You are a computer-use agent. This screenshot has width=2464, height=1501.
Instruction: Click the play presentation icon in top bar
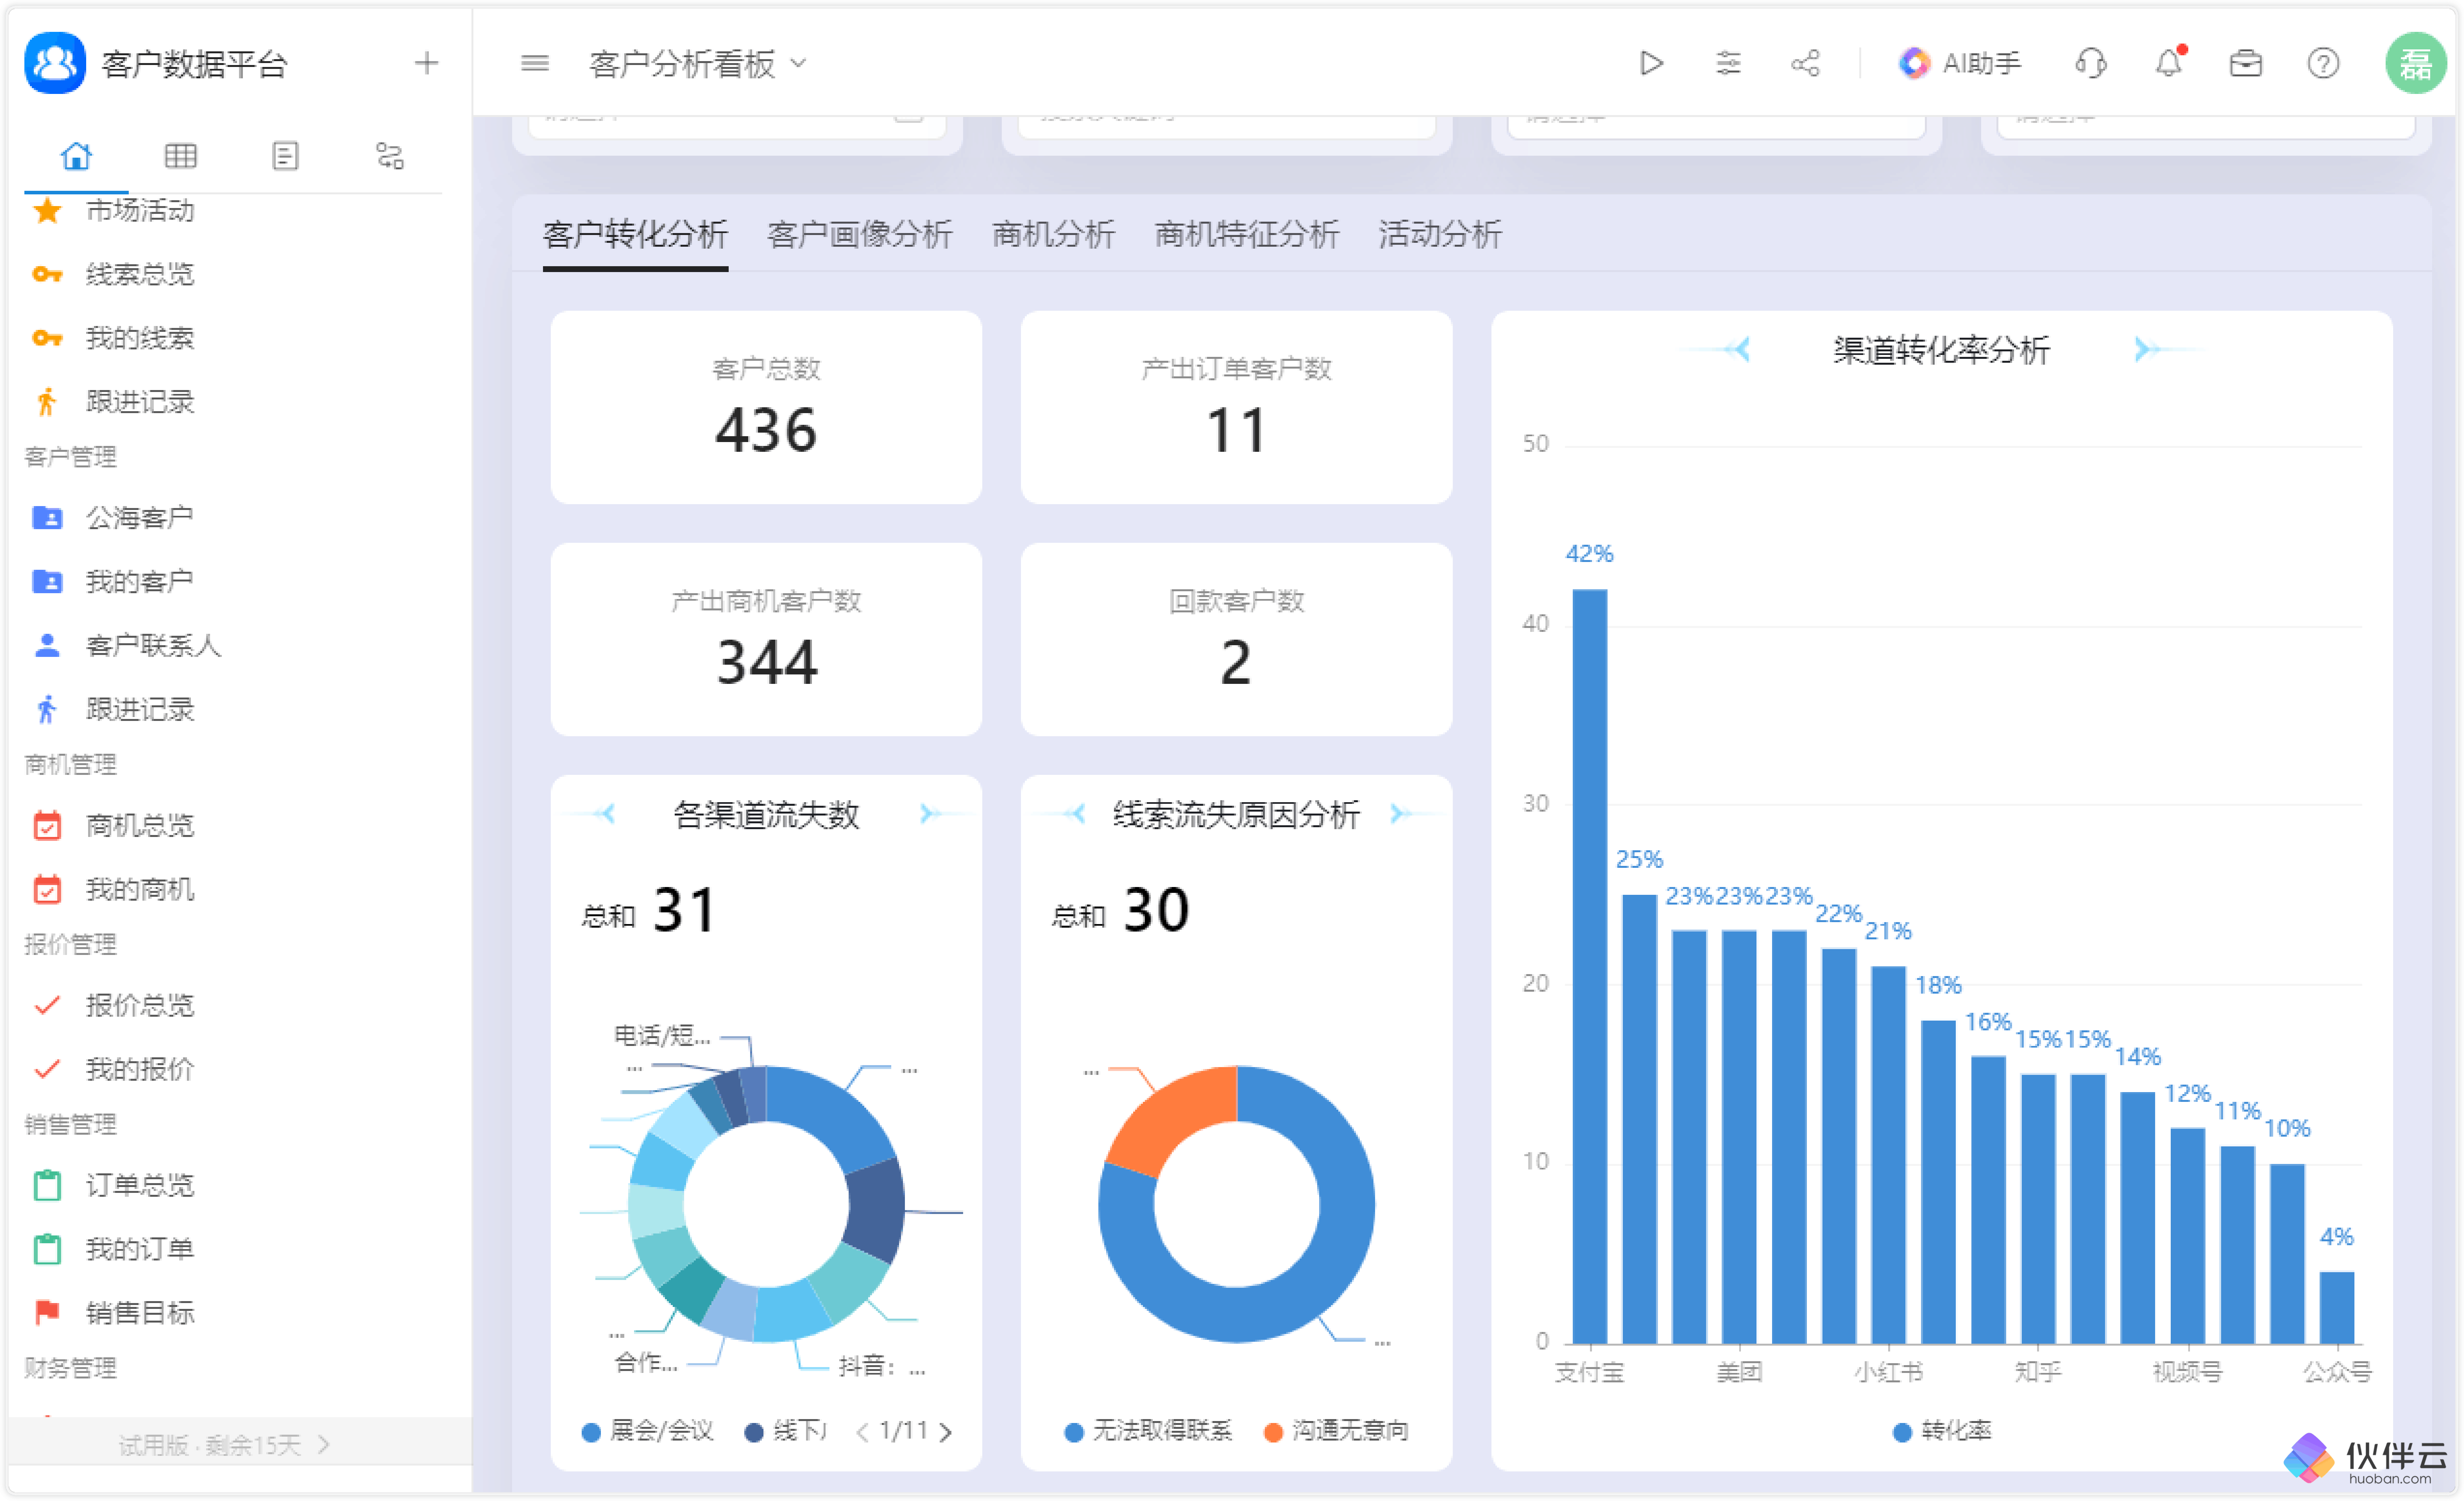click(1651, 63)
